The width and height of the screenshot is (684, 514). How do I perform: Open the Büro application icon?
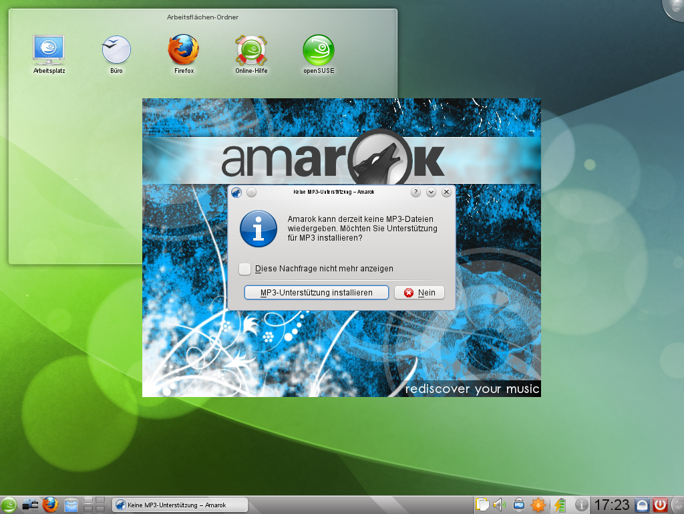116,48
